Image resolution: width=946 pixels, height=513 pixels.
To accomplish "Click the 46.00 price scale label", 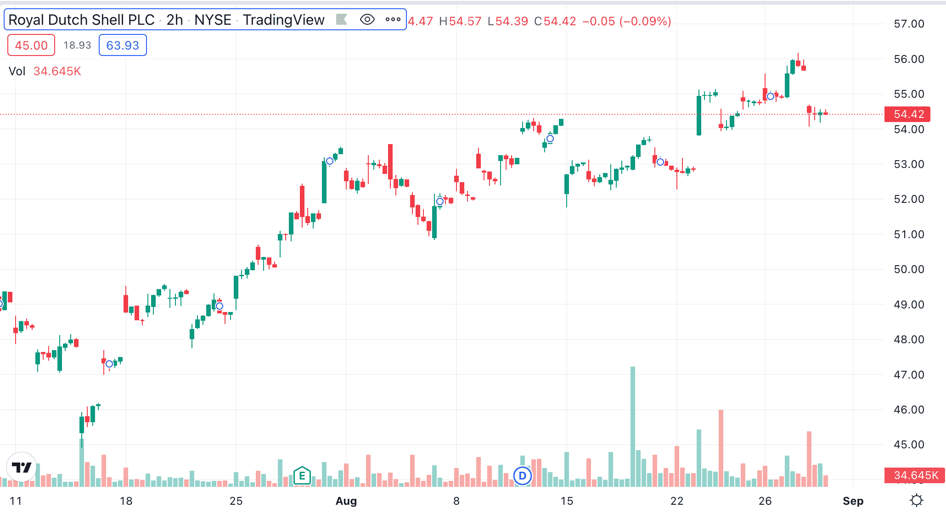I will [909, 410].
